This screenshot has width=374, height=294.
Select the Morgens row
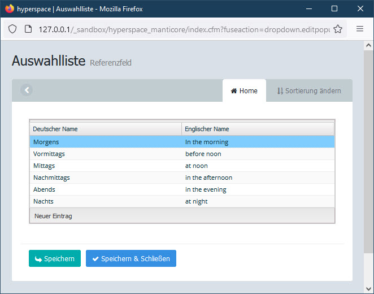[46, 142]
